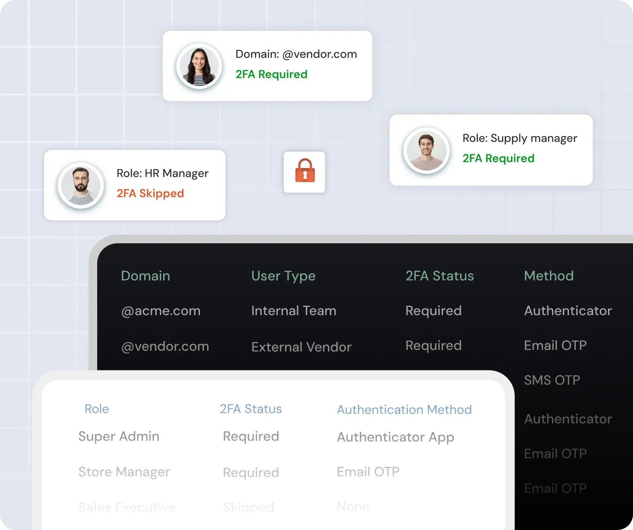
Task: Click '2FA Required' on Supply manager card
Action: point(498,158)
